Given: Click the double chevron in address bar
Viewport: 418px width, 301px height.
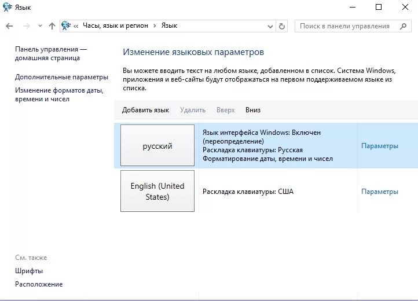Looking at the screenshot, I should point(76,26).
